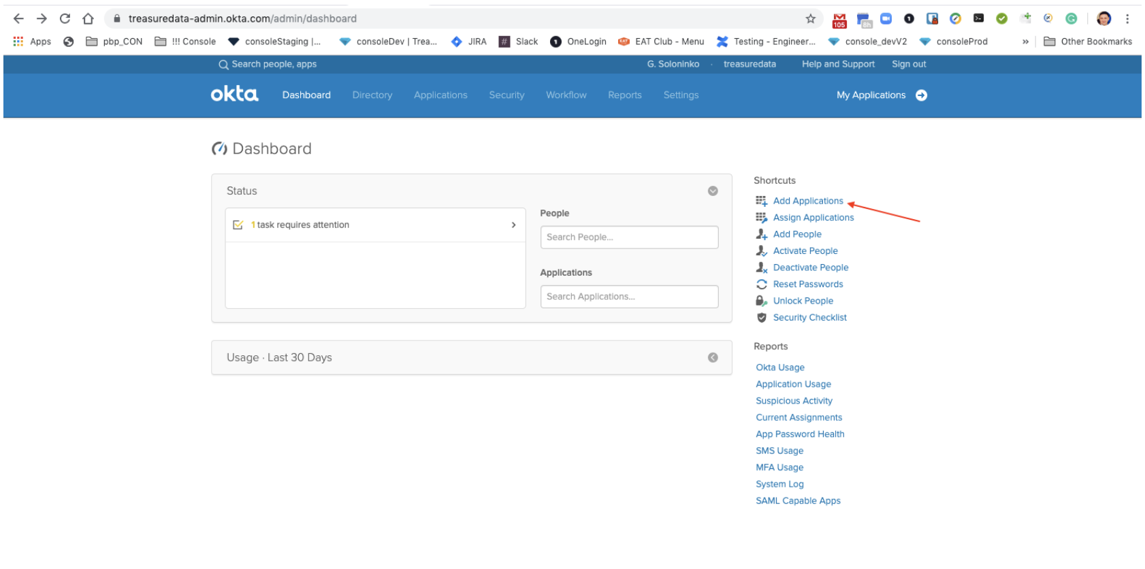Click the browser reload button
Image resolution: width=1145 pixels, height=569 pixels.
point(65,19)
